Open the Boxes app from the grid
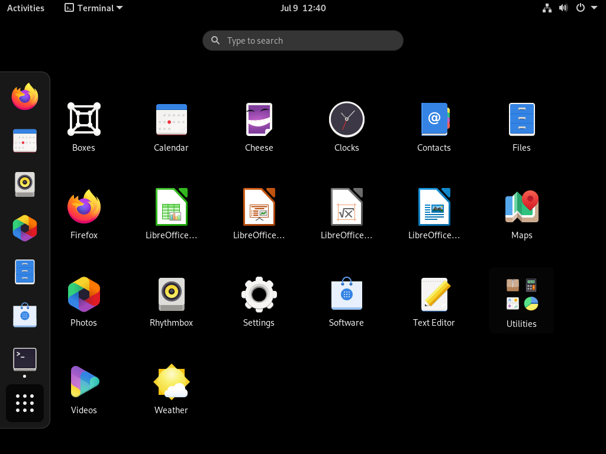Viewport: 606px width, 454px height. (x=84, y=119)
